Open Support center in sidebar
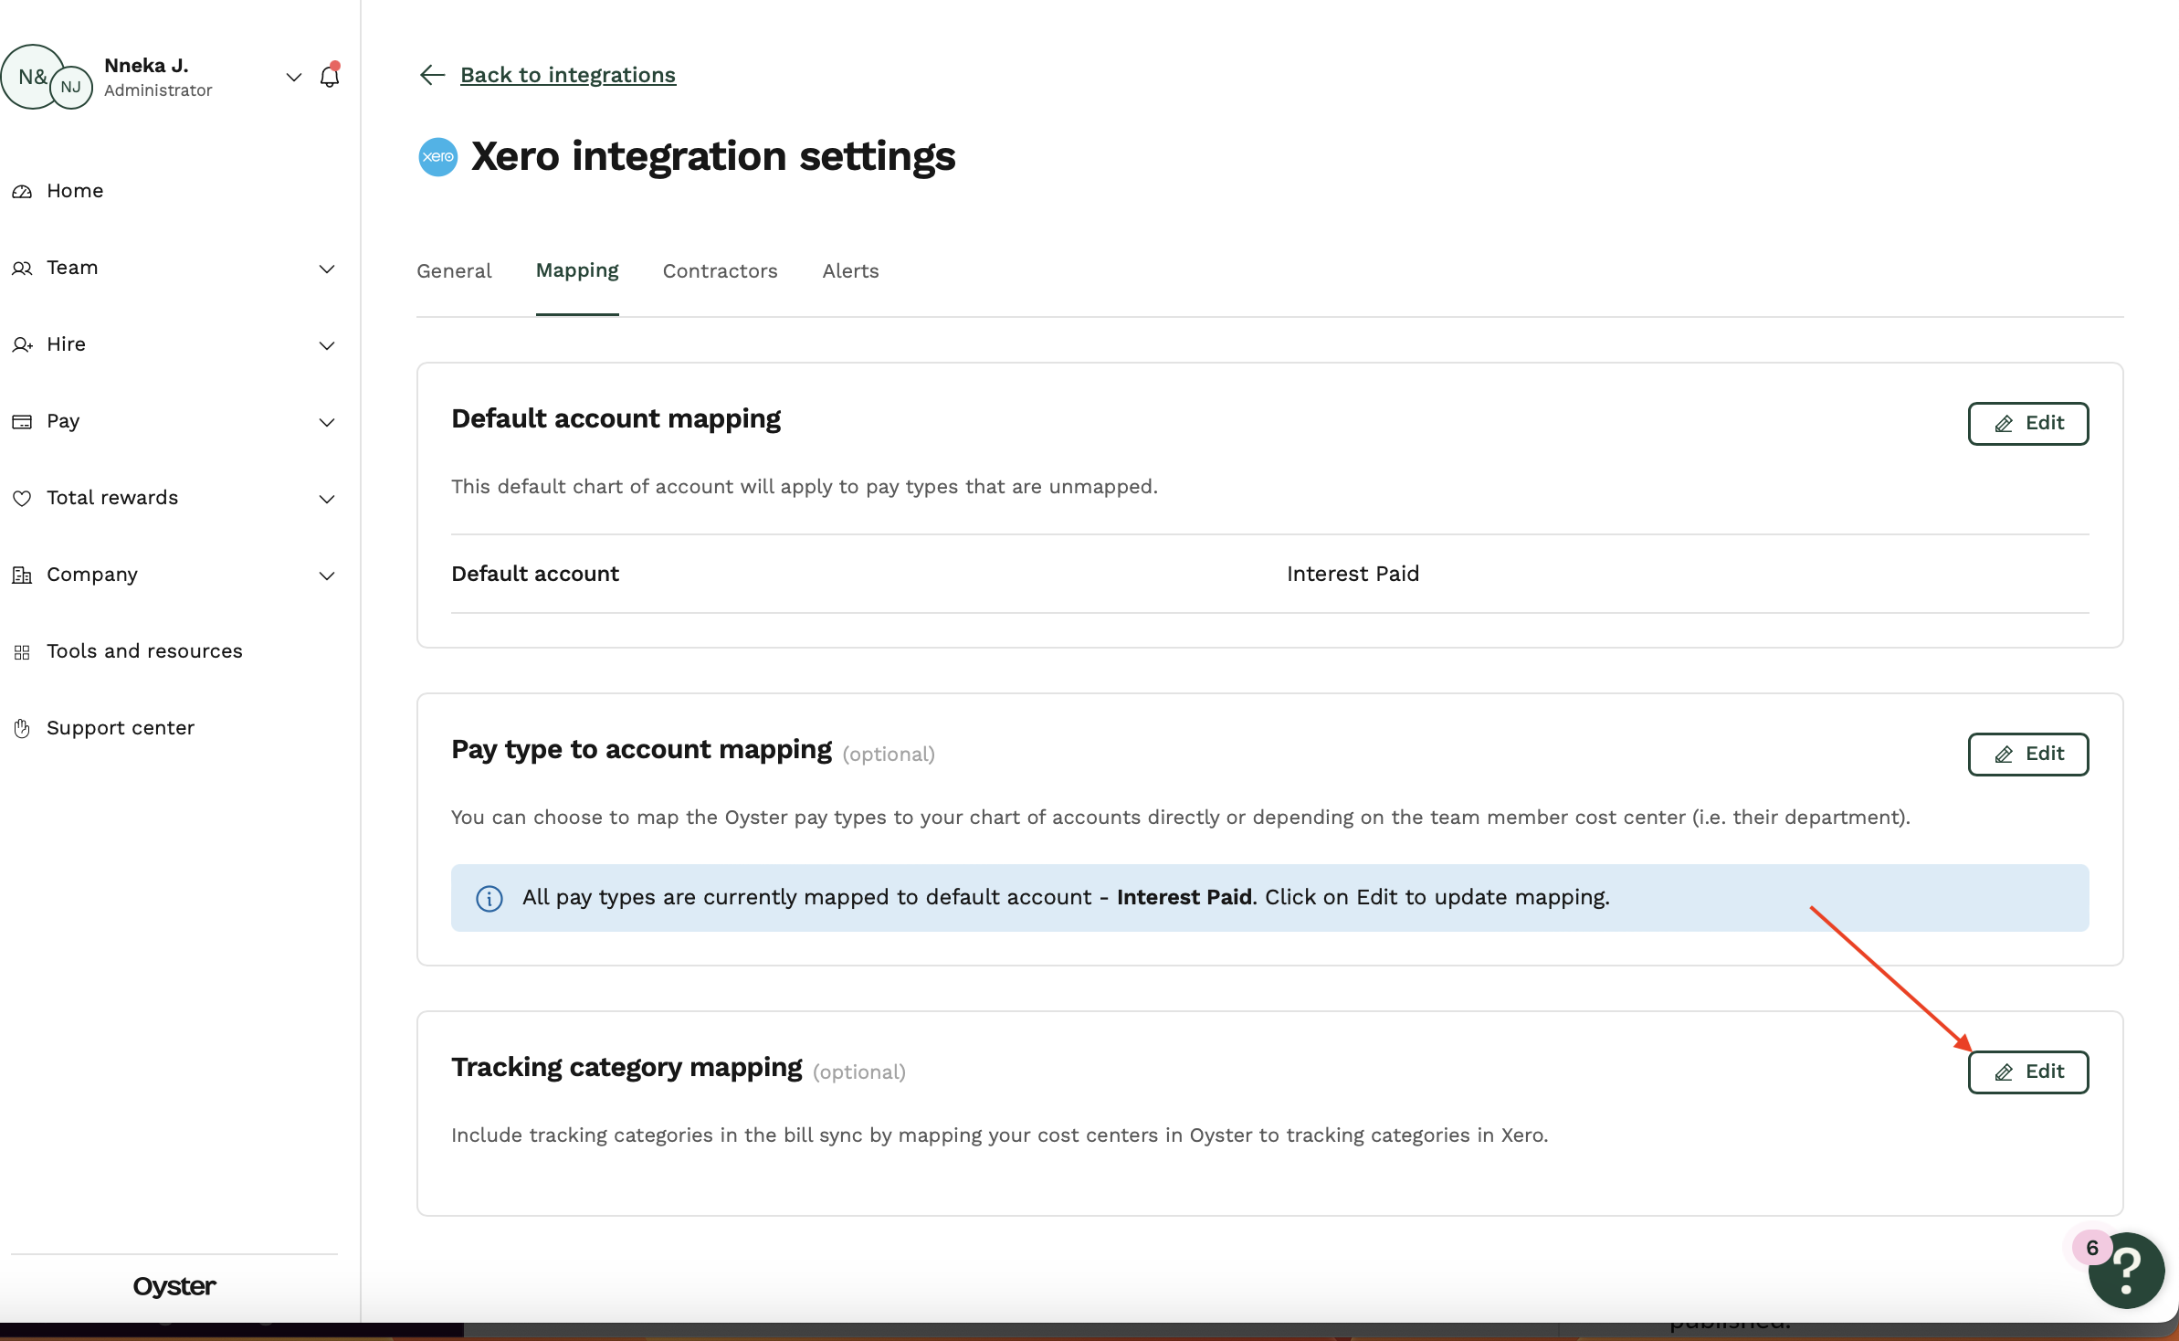 coord(121,728)
